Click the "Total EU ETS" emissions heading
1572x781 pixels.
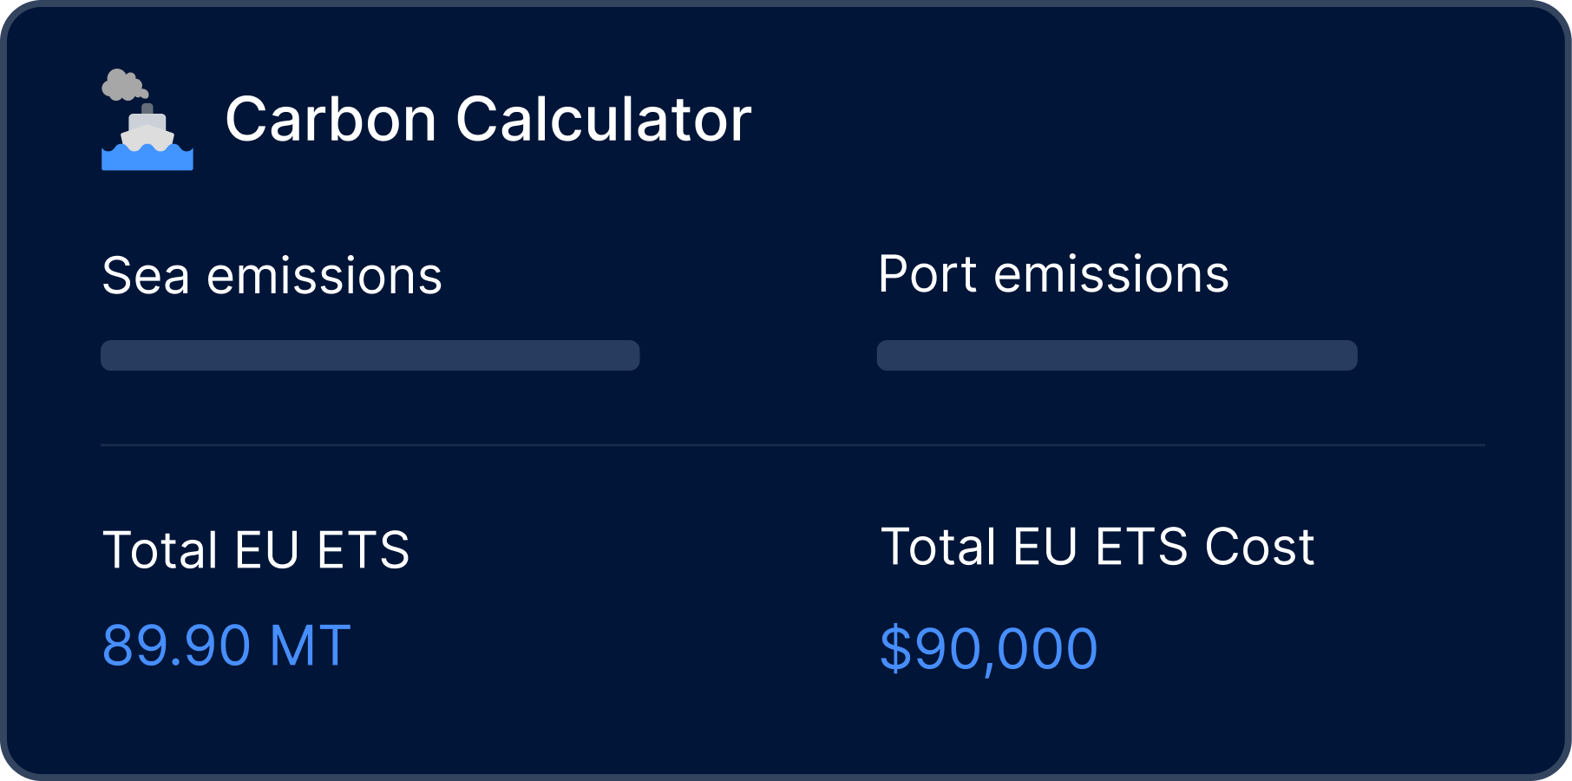pos(256,550)
